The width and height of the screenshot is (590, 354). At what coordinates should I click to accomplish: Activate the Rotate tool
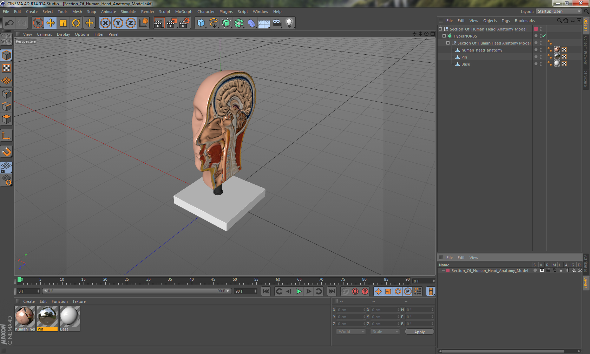tap(76, 23)
